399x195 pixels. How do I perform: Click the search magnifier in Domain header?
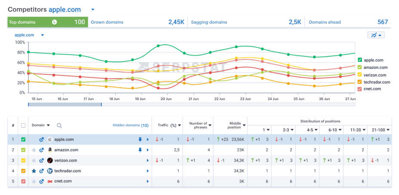tap(59, 125)
